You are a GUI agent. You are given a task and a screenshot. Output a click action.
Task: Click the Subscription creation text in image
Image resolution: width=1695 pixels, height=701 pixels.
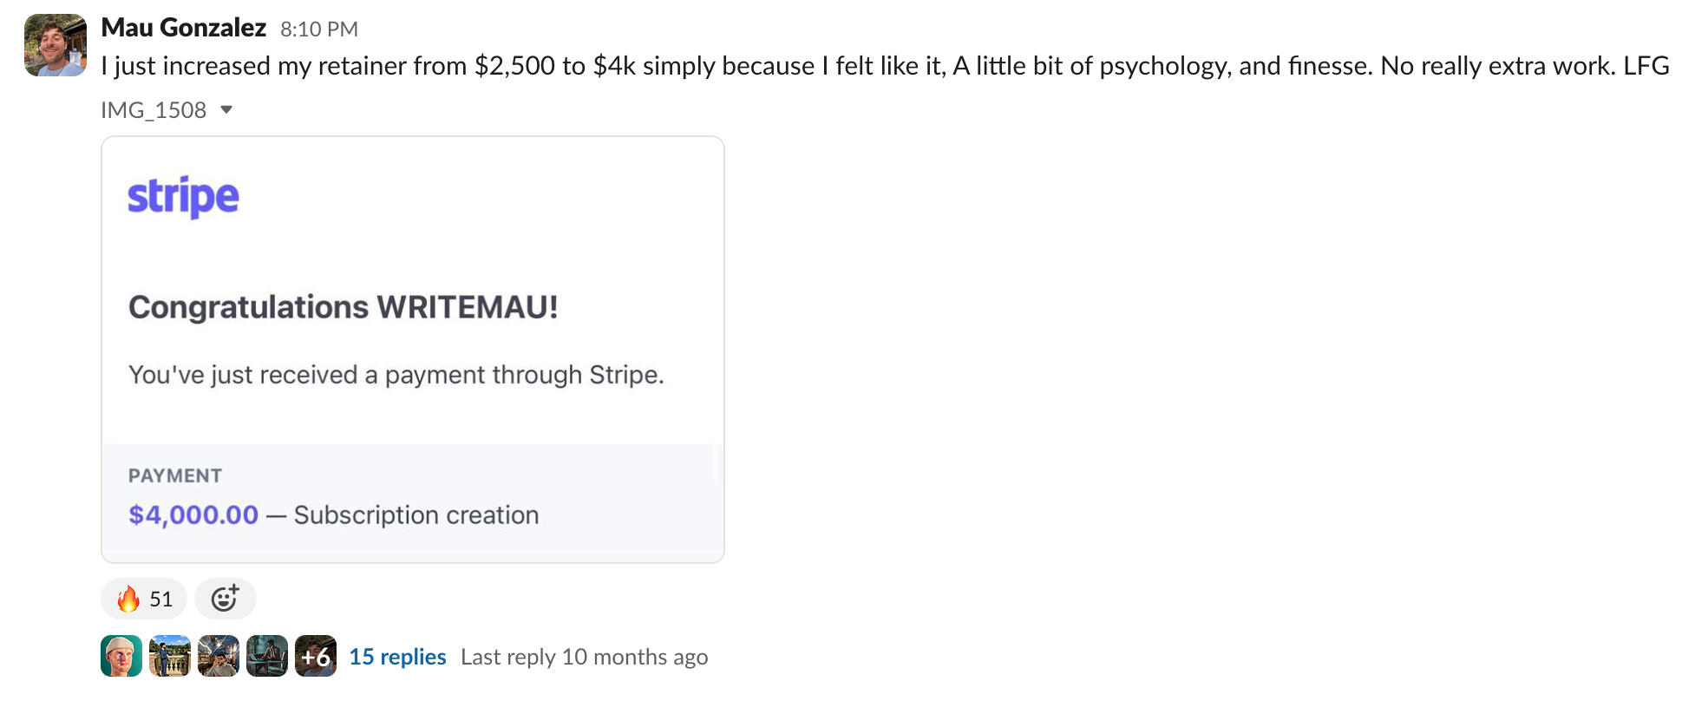click(x=416, y=515)
